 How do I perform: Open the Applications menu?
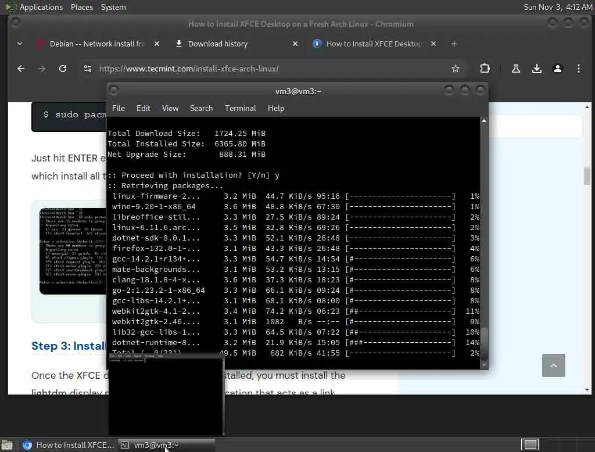pos(41,7)
